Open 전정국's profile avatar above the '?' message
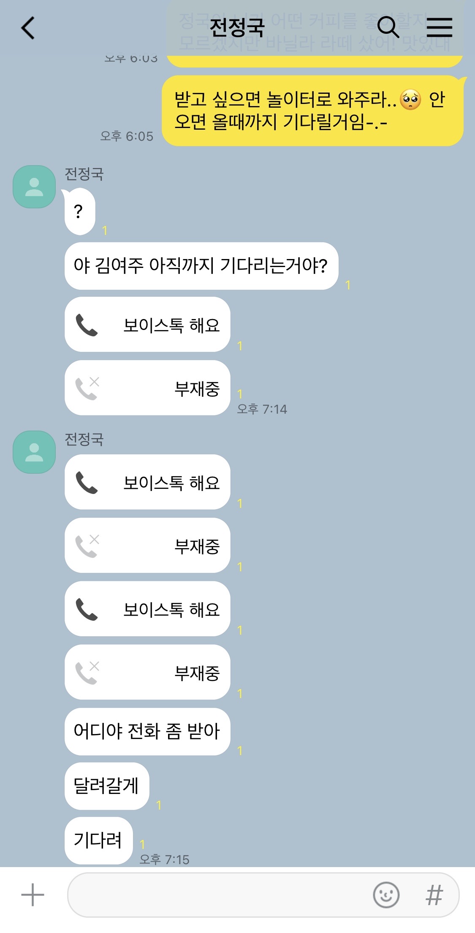 (34, 187)
